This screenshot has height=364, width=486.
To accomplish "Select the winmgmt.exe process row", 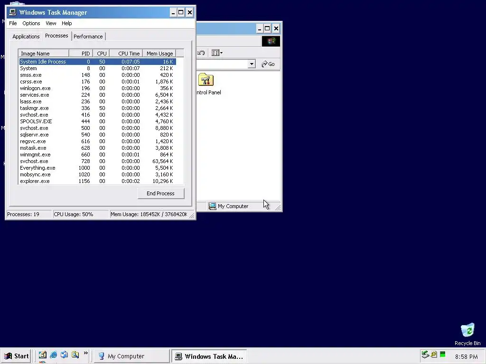I will coord(97,155).
